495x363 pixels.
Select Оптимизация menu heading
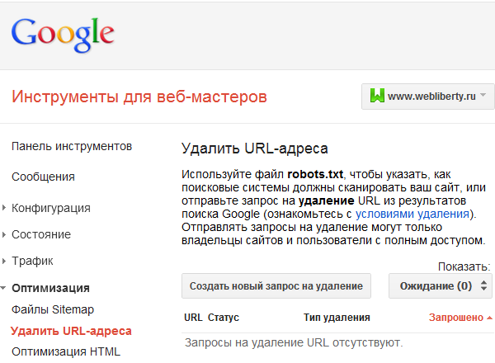point(51,288)
